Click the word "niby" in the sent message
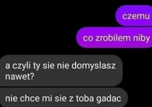This screenshot has width=152, height=107. (141, 39)
